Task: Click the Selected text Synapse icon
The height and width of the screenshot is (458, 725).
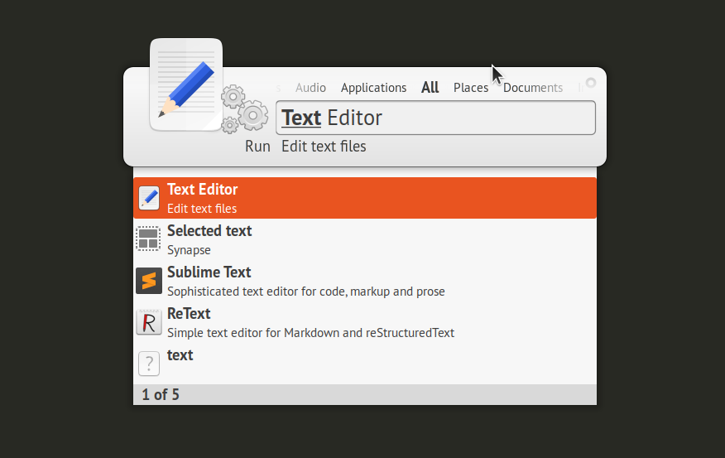Action: coord(149,239)
